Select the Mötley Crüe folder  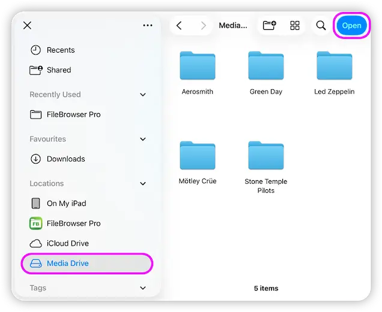pos(197,156)
